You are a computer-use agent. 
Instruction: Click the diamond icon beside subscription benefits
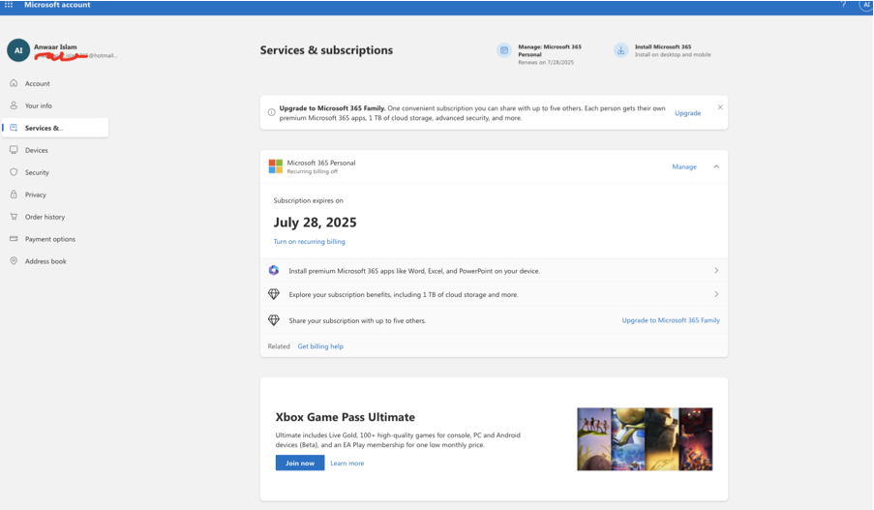pos(274,294)
